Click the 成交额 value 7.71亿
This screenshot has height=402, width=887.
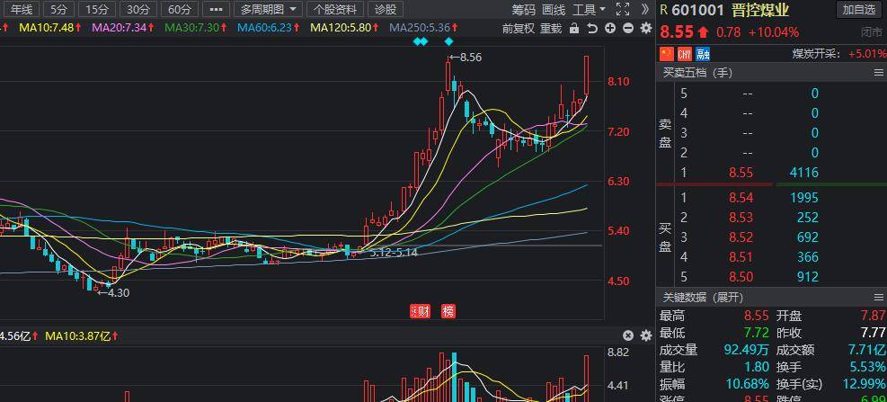click(869, 350)
